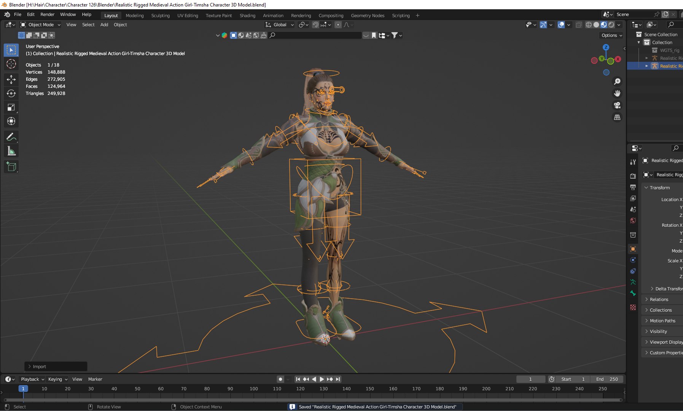
Task: Switch to the Shading workspace tab
Action: [247, 16]
